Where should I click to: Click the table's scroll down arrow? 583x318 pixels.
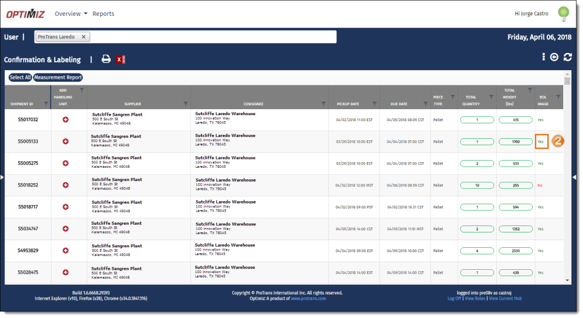(x=568, y=280)
